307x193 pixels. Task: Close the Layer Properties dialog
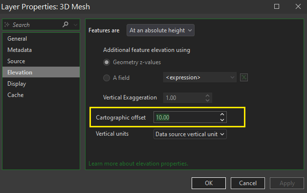[298, 6]
